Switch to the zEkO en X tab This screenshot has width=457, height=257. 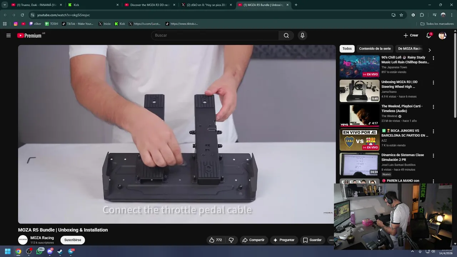(207, 5)
